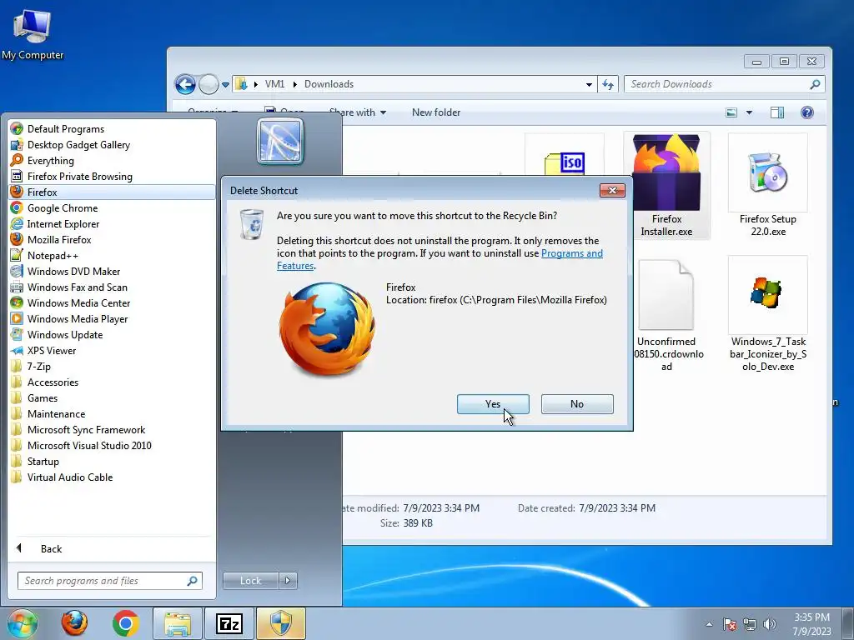The image size is (854, 640).
Task: Open the recent locations dropdown arrow
Action: click(x=225, y=85)
